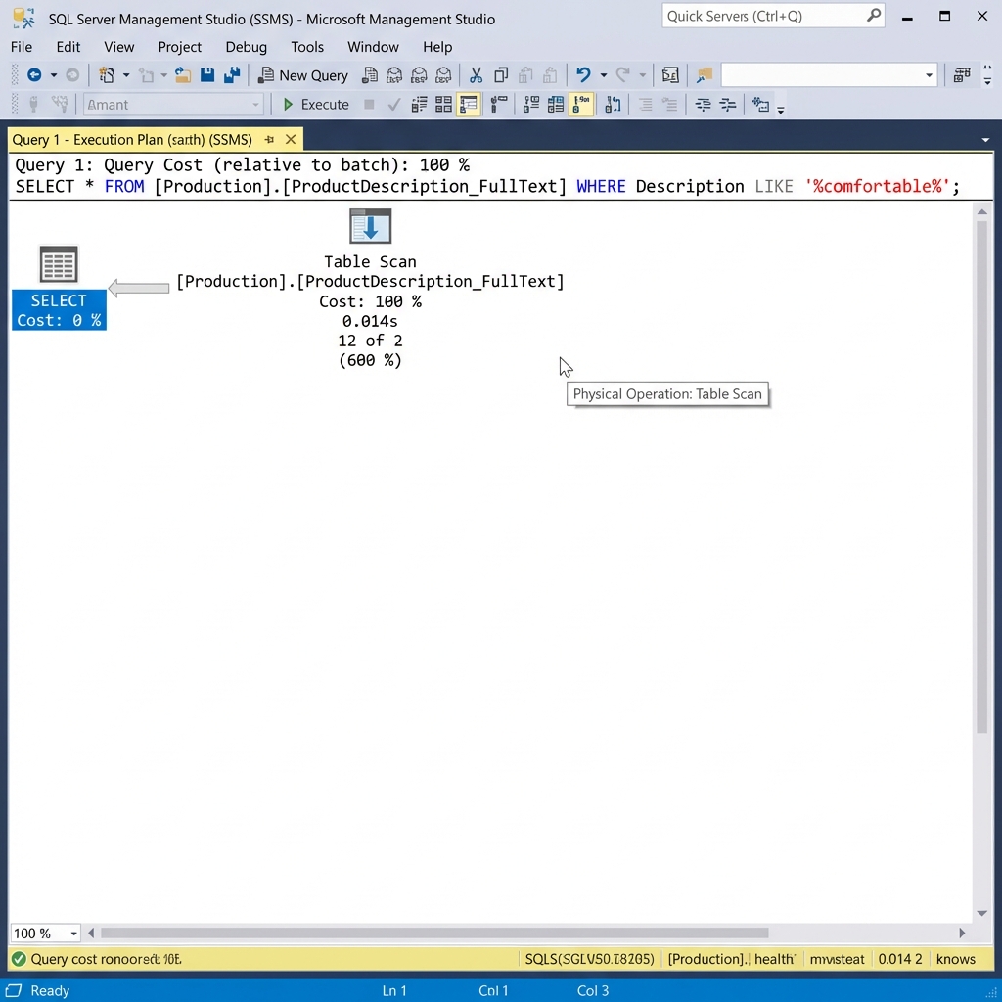Click the SELECT Cost 0% node
The height and width of the screenshot is (1002, 1002).
coord(59,309)
